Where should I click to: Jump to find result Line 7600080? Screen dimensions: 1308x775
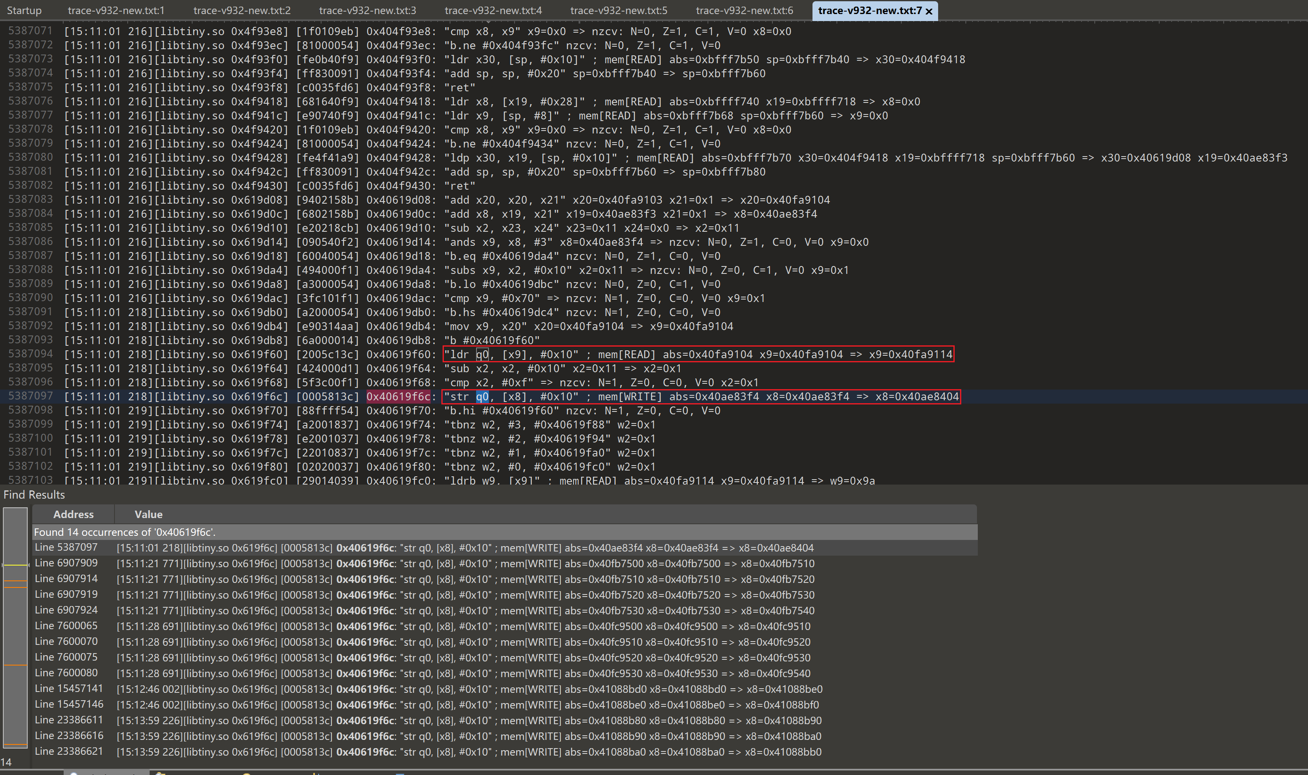[505, 673]
